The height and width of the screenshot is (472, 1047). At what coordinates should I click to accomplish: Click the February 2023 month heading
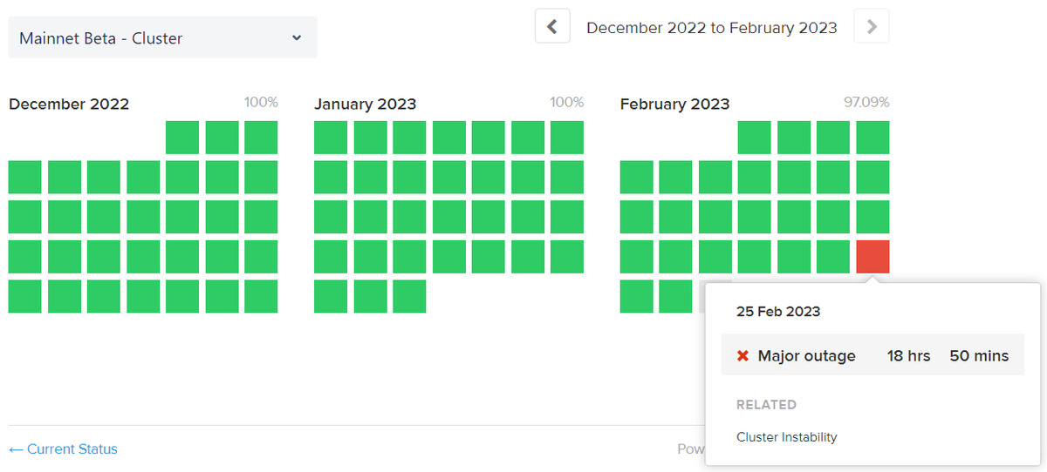674,105
